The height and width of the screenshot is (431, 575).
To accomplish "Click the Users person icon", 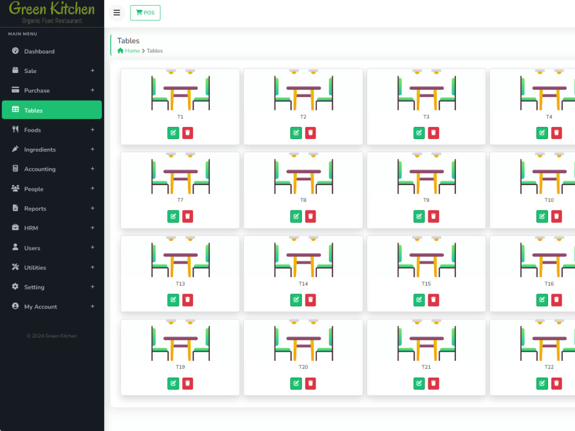I will [x=15, y=247].
